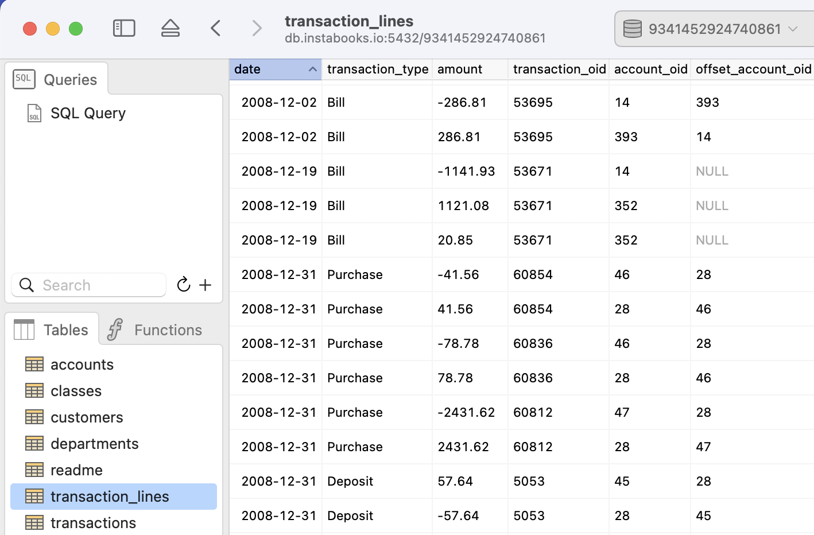The height and width of the screenshot is (535, 814).
Task: Click the classes table icon
Action: click(x=34, y=391)
